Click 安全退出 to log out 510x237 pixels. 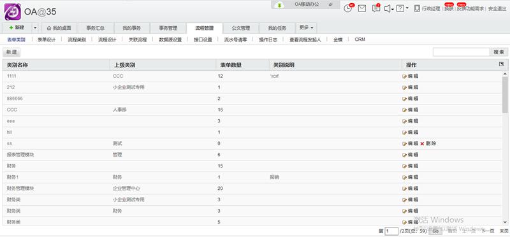click(497, 9)
